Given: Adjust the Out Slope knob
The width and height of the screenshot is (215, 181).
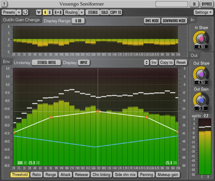Looking at the screenshot, I should pyautogui.click(x=201, y=75).
